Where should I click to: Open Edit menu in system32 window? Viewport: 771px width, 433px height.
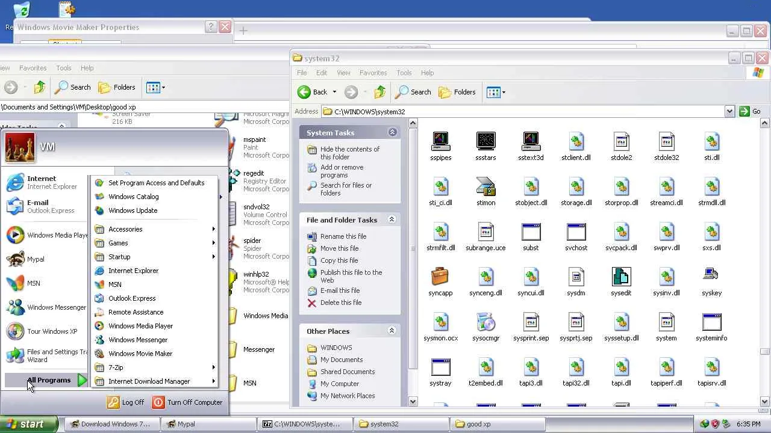(322, 73)
